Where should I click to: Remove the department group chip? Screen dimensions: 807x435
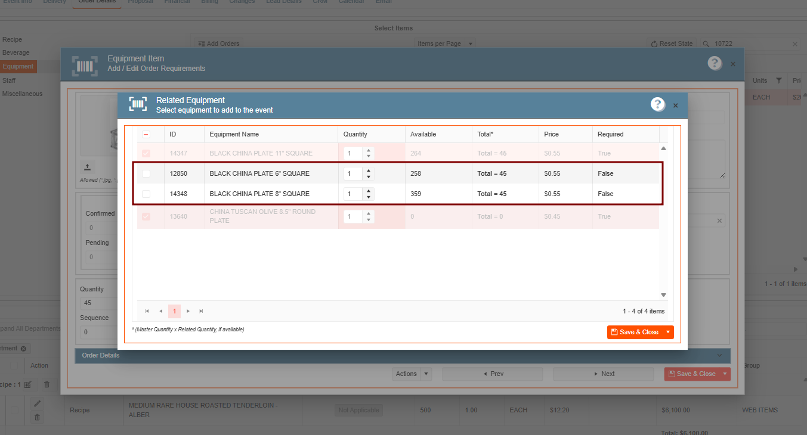click(x=23, y=349)
